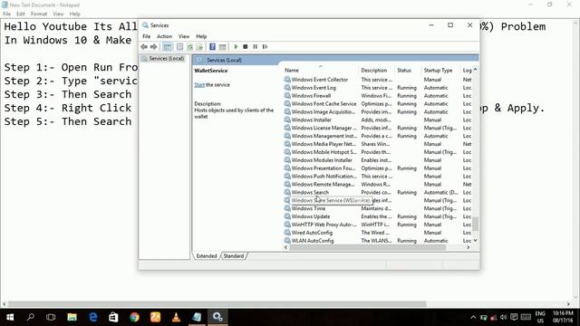This screenshot has height=326, width=580.
Task: Toggle Show/Hide Console Tree toolbar icon
Action: click(167, 47)
